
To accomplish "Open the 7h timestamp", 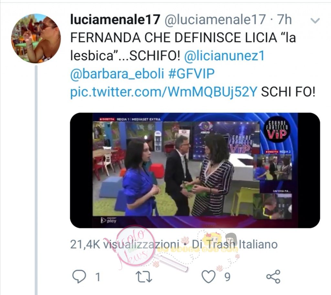I will tap(284, 19).
